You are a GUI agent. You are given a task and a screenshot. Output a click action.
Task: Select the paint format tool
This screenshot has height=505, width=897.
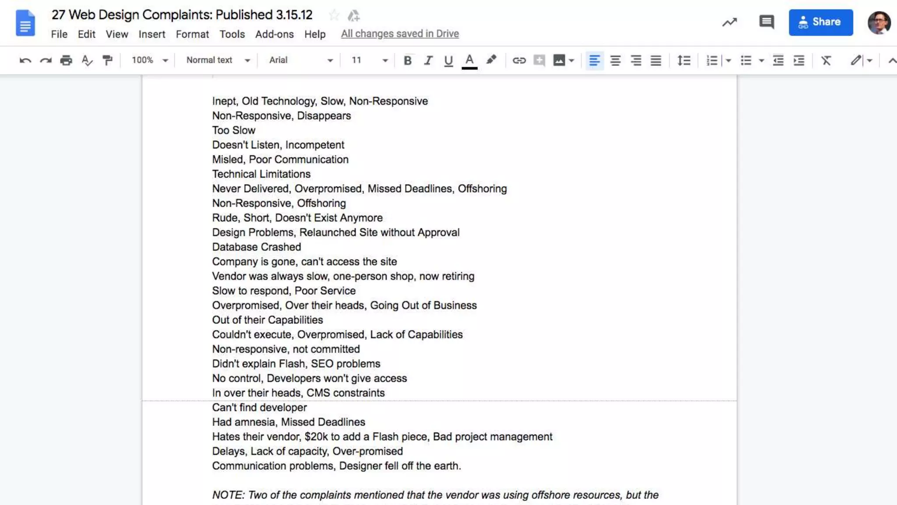107,60
